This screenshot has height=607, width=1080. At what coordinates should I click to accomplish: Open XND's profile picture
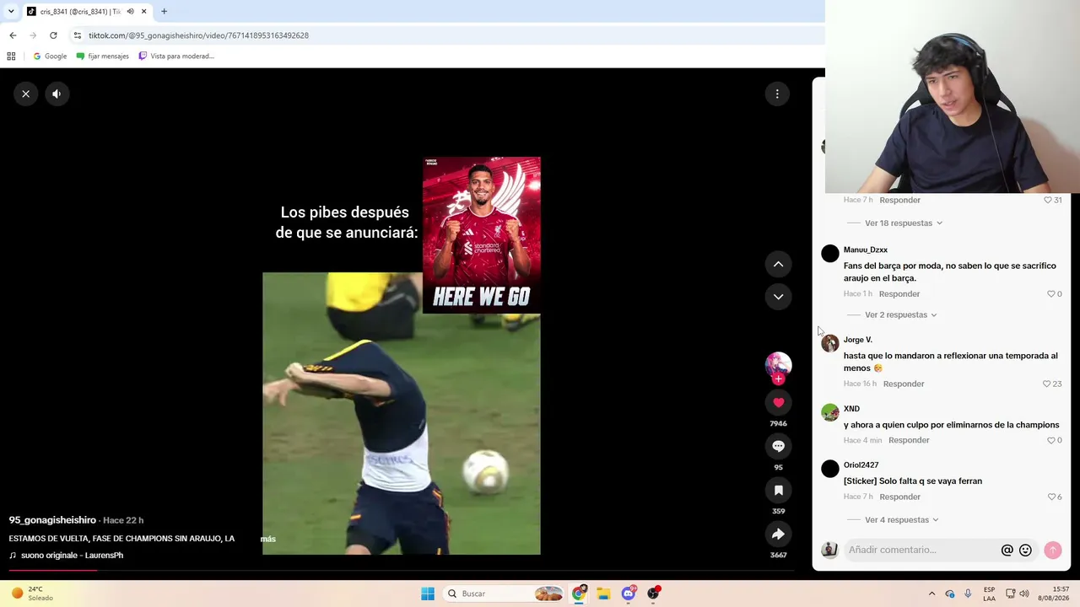tap(830, 412)
